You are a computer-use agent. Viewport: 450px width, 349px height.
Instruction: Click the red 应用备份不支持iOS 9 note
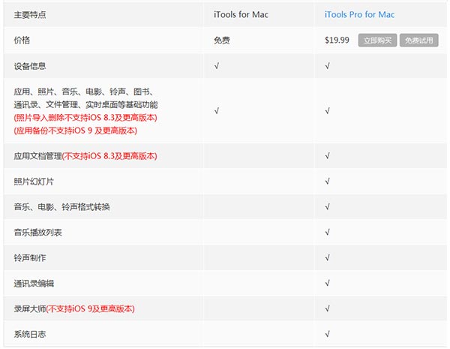pyautogui.click(x=75, y=131)
